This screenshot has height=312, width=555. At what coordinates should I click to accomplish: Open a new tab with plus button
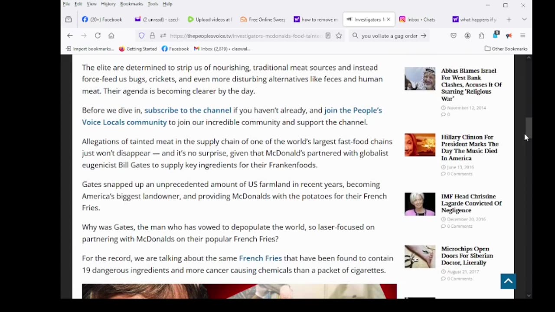coord(509,19)
